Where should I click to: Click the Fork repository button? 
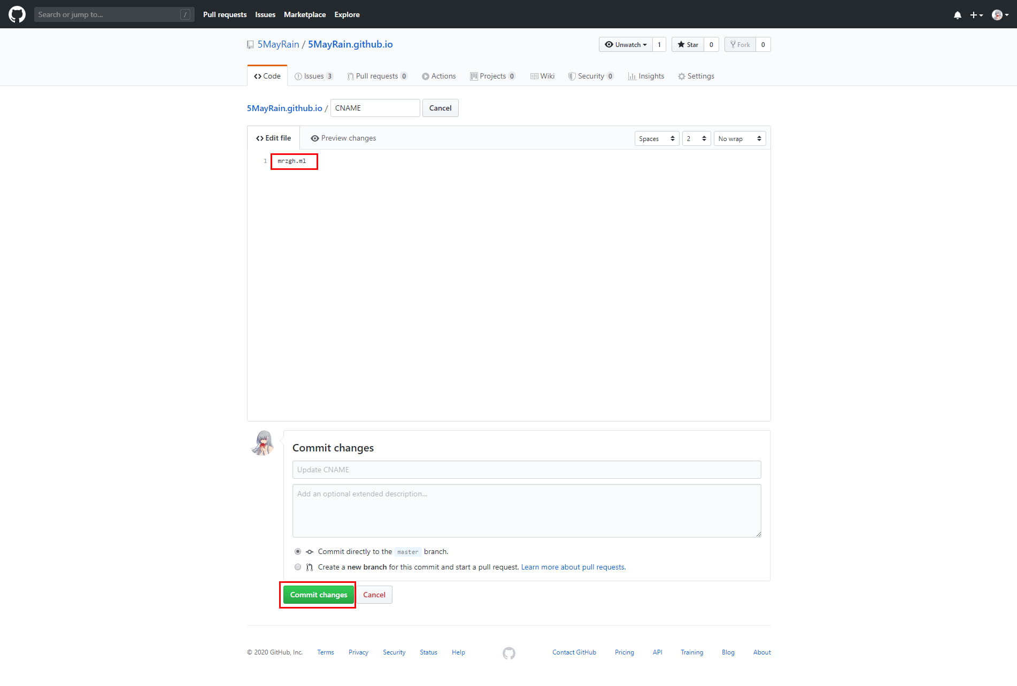coord(740,45)
